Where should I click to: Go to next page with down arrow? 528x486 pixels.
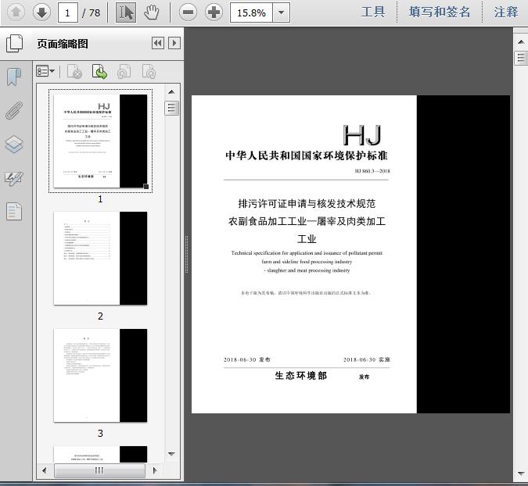(41, 13)
